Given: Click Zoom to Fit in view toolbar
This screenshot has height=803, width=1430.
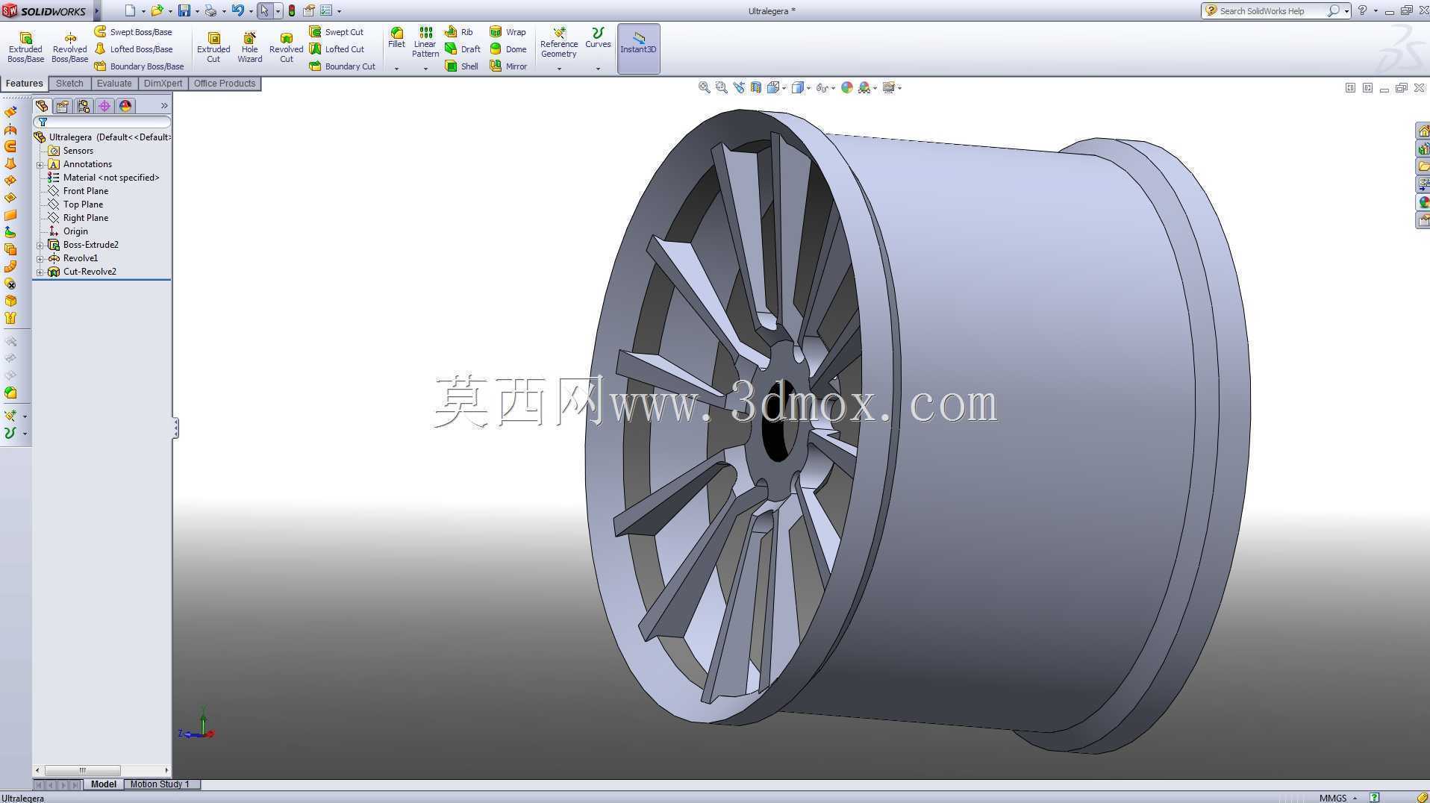Looking at the screenshot, I should (704, 88).
